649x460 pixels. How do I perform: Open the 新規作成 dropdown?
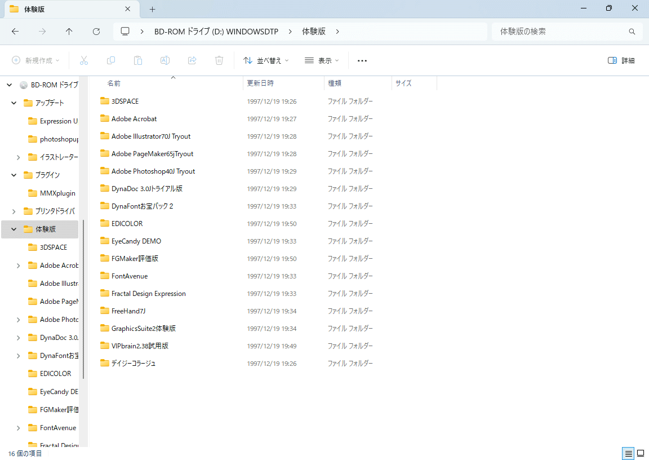tap(35, 60)
